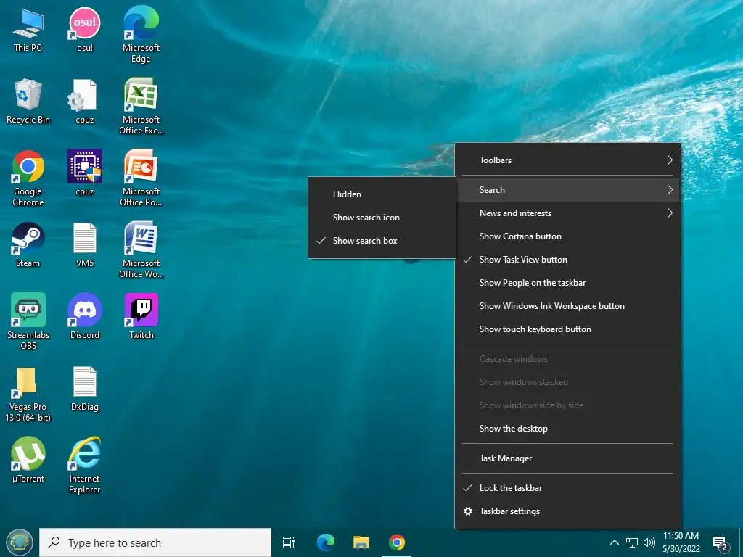Screen dimensions: 743x557
Task: Select the Microsoft Edge desktop shortcut
Action: (x=141, y=35)
